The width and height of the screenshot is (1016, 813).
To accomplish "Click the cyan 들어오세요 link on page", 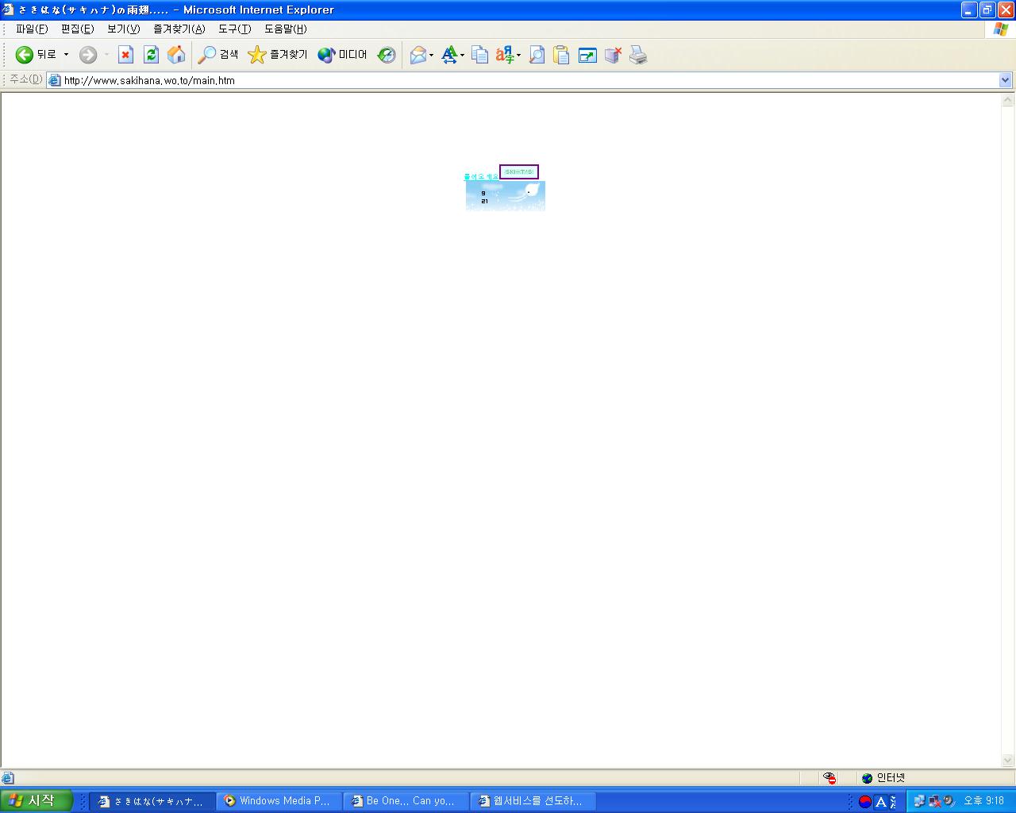I will click(x=481, y=176).
